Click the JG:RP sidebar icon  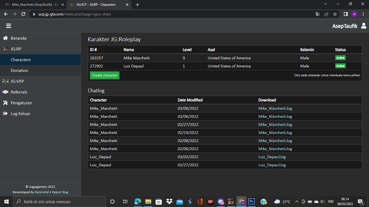pos(5,49)
